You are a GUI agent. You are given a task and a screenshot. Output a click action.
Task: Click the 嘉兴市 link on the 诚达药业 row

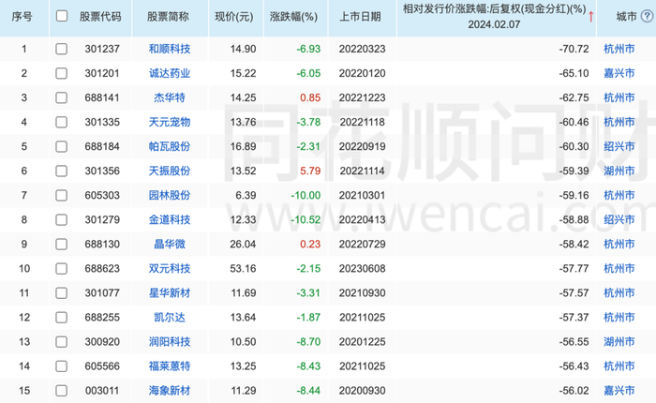click(x=619, y=73)
